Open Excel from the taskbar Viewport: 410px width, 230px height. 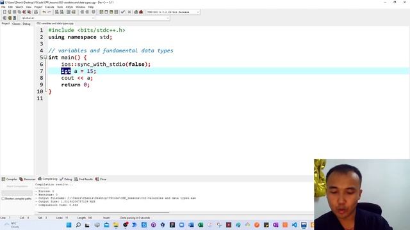(201, 225)
